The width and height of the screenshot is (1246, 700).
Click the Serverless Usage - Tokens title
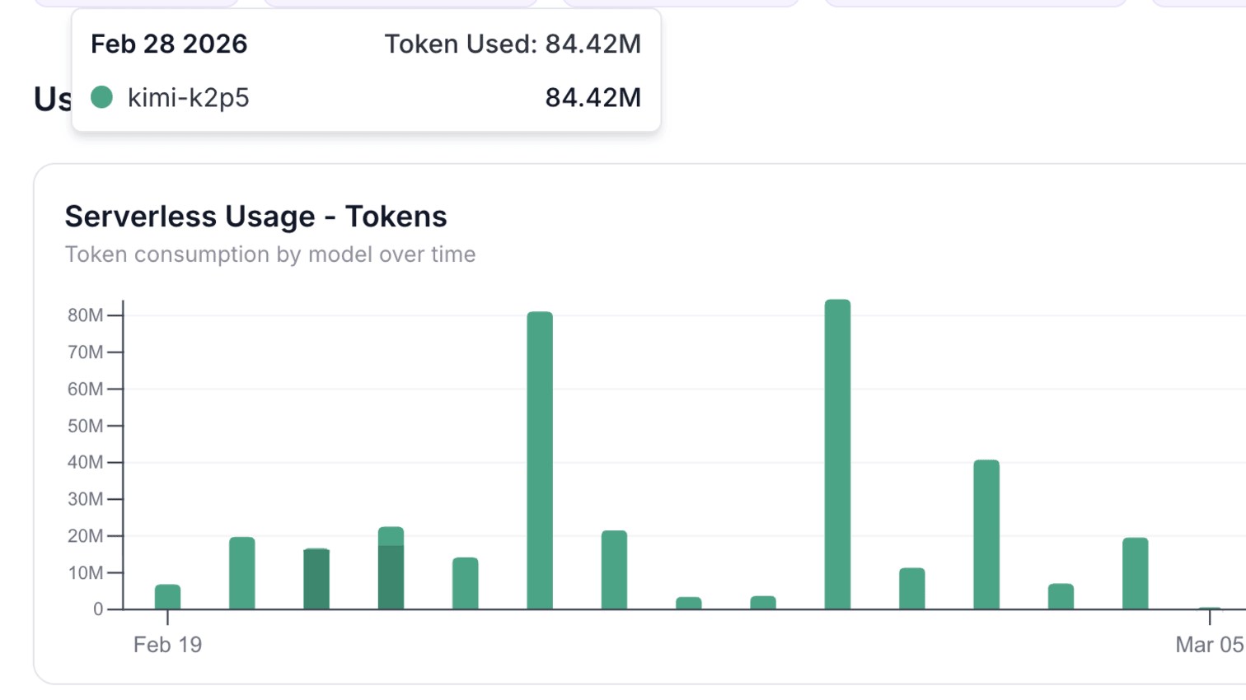(255, 217)
